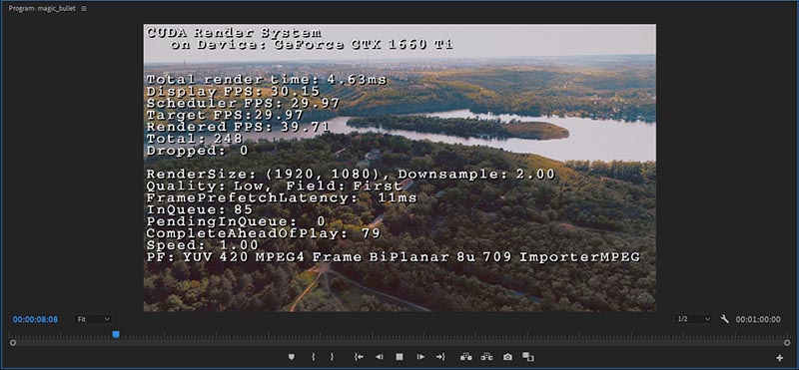Click the blue playhead on the time ruler

(x=116, y=334)
